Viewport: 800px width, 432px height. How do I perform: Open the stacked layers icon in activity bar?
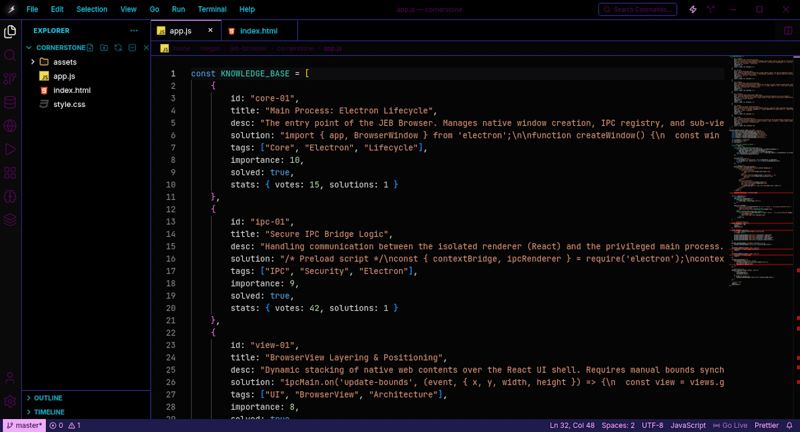(x=10, y=219)
